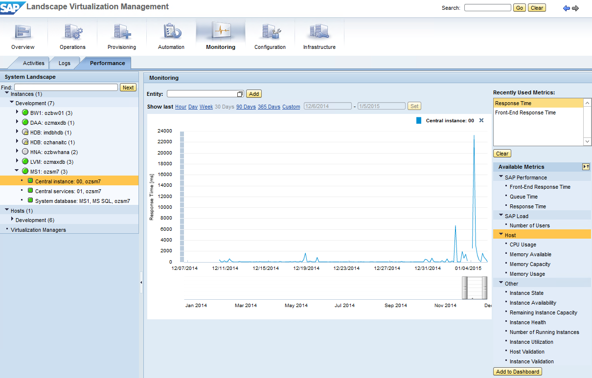Remove Central instance 00 legend entry

pos(481,120)
